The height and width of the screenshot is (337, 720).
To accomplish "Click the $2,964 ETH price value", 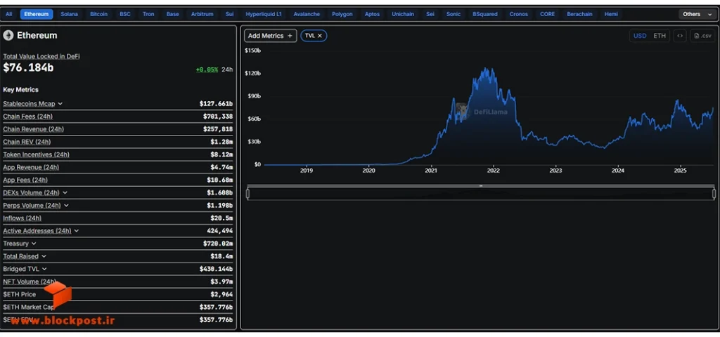I will (223, 294).
